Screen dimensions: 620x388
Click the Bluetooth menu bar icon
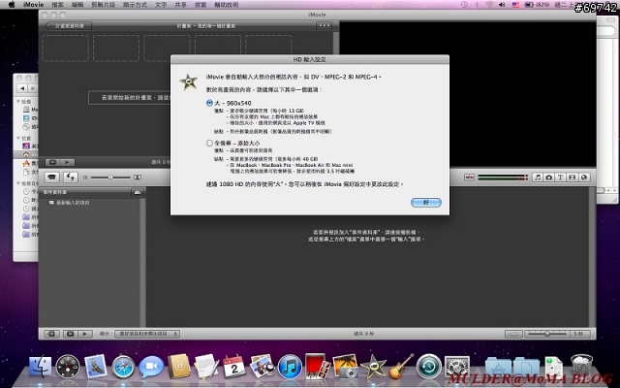(478, 5)
